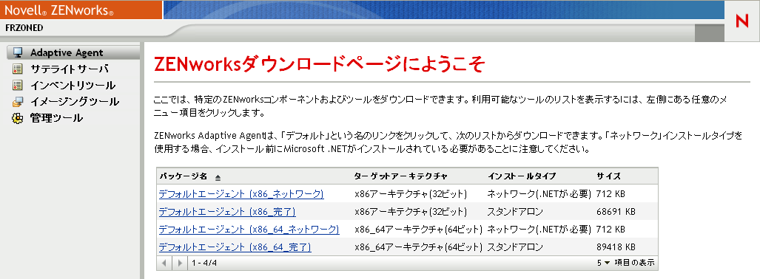Viewport: 760px width, 279px height.
Task: Click スタンドアロン in the x86_64_完了 row
Action: point(515,247)
